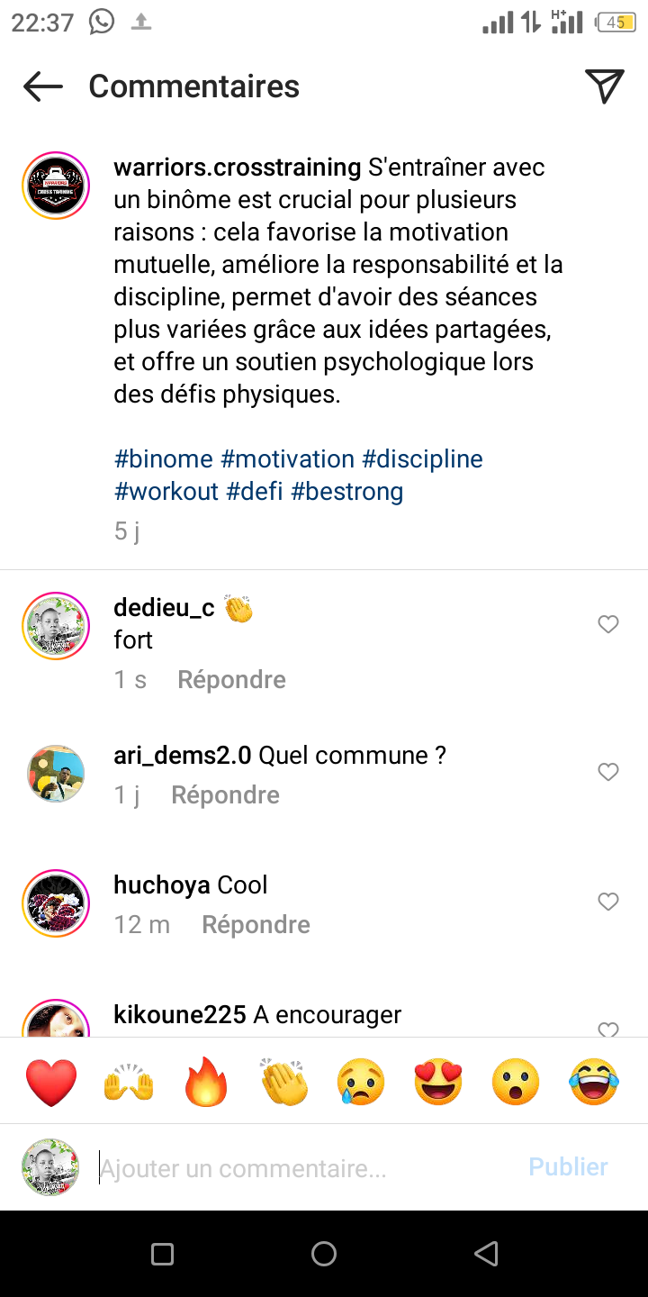This screenshot has width=648, height=1297.
Task: Insert the red heart emoji
Action: coord(51,1082)
